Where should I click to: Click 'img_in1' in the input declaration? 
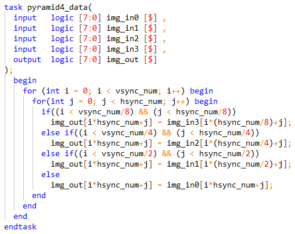pyautogui.click(x=123, y=28)
